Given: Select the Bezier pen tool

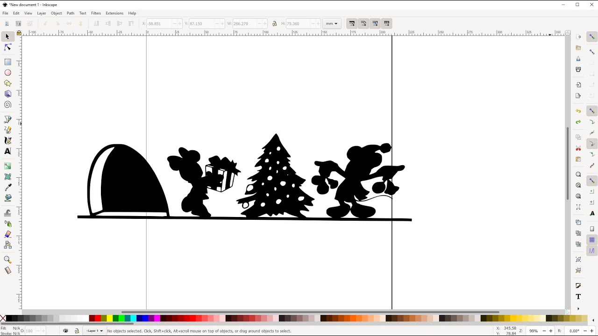Looking at the screenshot, I should 7,119.
